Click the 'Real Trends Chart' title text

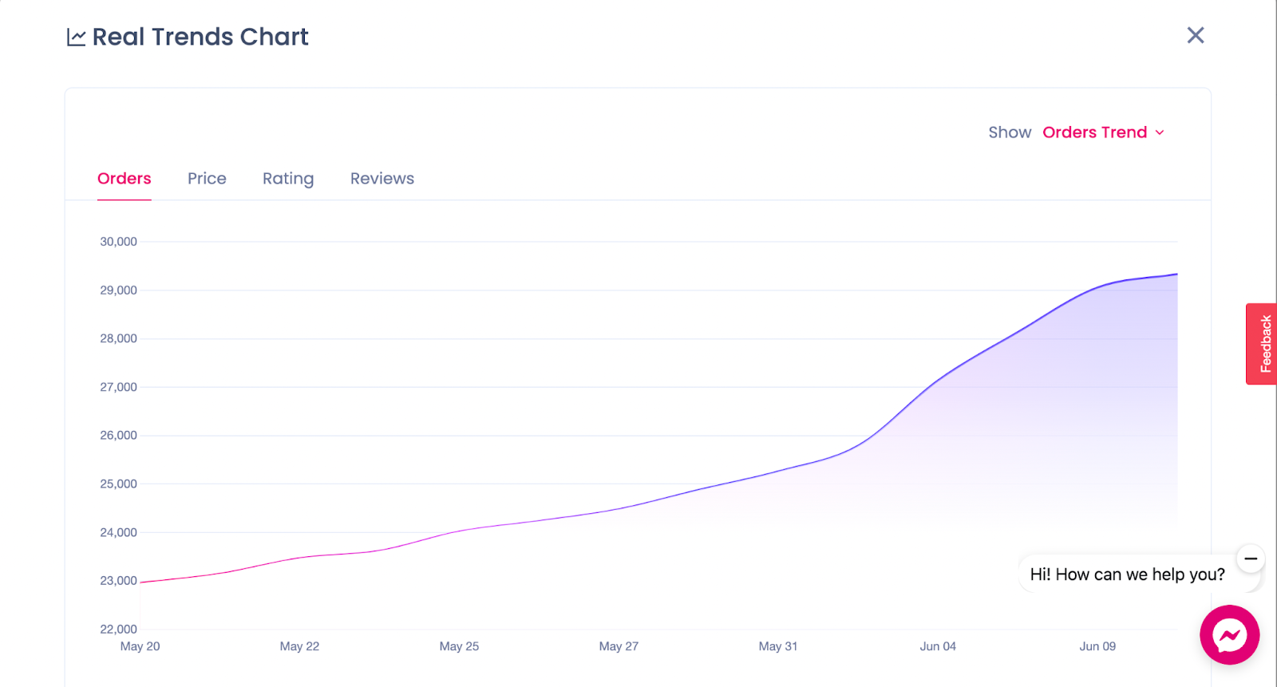(200, 37)
